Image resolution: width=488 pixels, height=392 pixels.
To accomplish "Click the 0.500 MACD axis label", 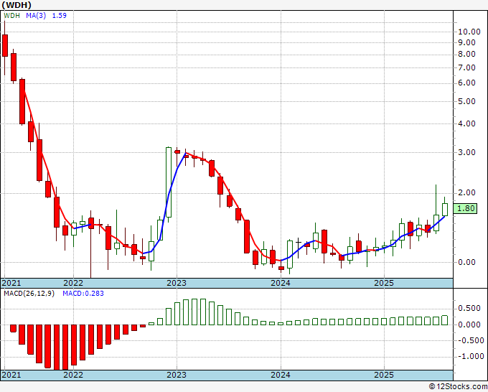I will pos(469,308).
